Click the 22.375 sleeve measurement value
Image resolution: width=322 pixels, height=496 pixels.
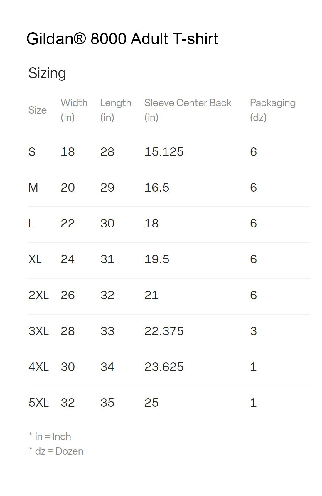tap(164, 331)
